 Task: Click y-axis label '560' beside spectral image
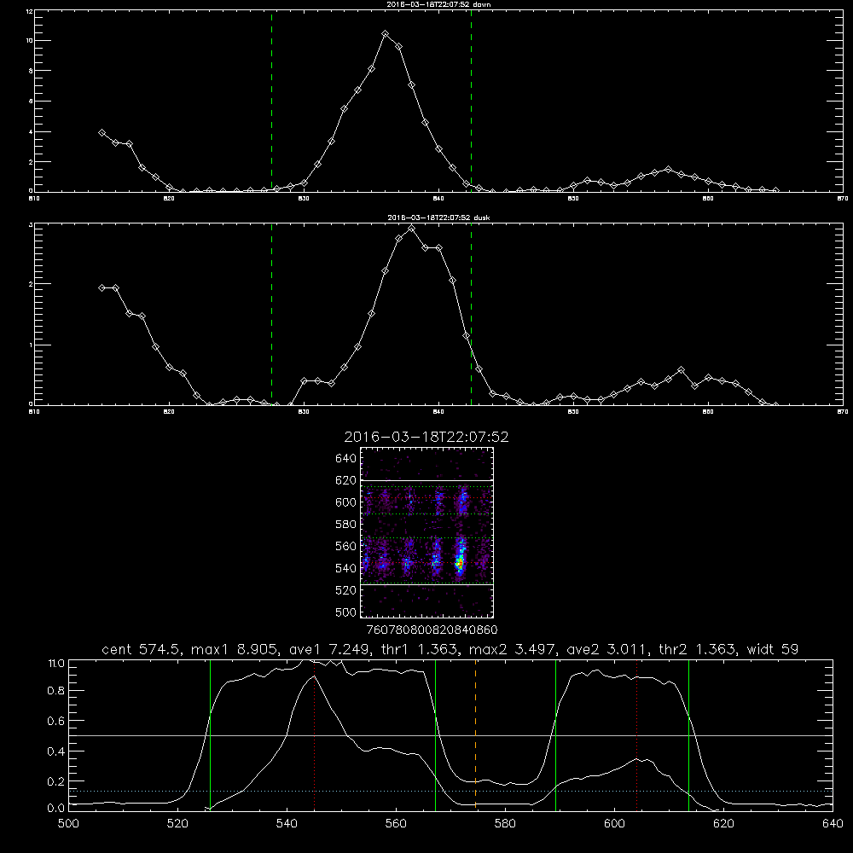(x=346, y=546)
